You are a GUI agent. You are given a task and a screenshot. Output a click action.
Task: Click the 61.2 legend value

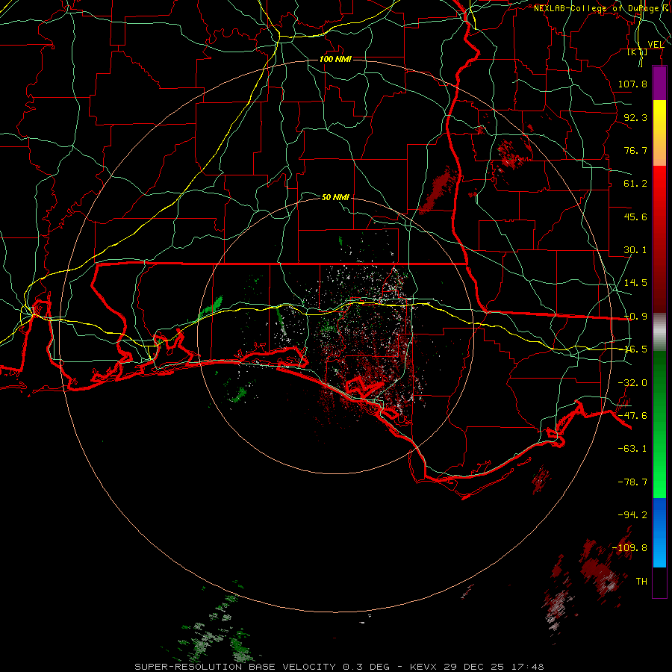click(635, 184)
